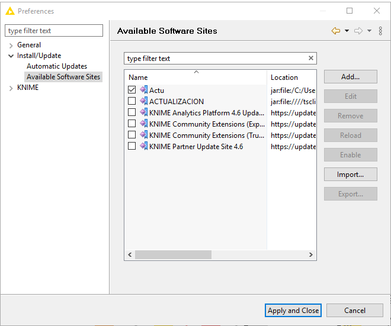This screenshot has height=326, width=391.
Task: Select the Install/Update category label
Action: (x=39, y=56)
